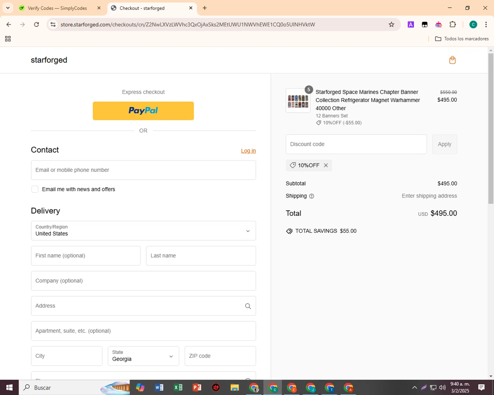Expand the Country/Region dropdown

click(x=143, y=231)
